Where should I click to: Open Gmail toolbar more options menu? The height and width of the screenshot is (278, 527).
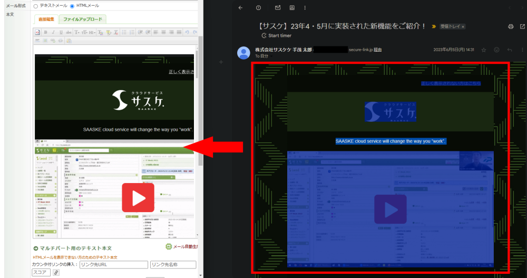point(305,8)
